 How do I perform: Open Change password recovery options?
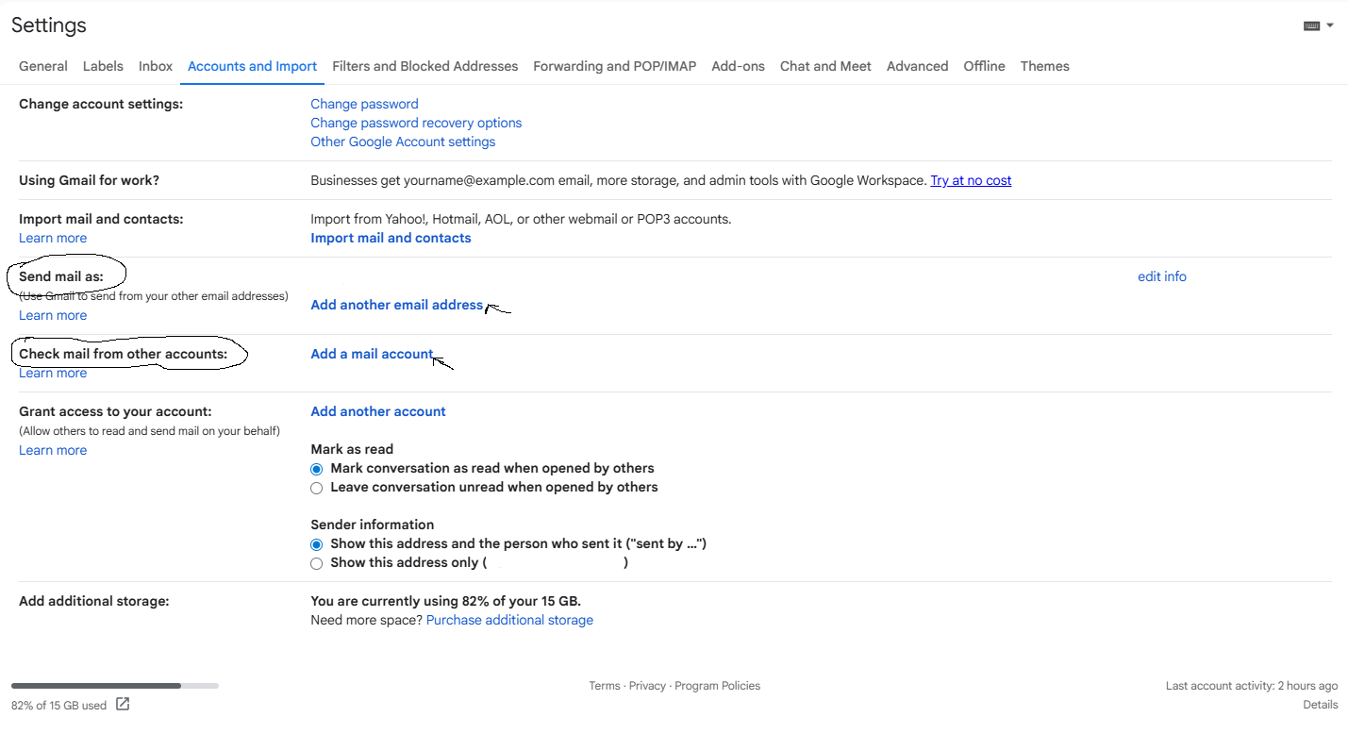point(416,123)
